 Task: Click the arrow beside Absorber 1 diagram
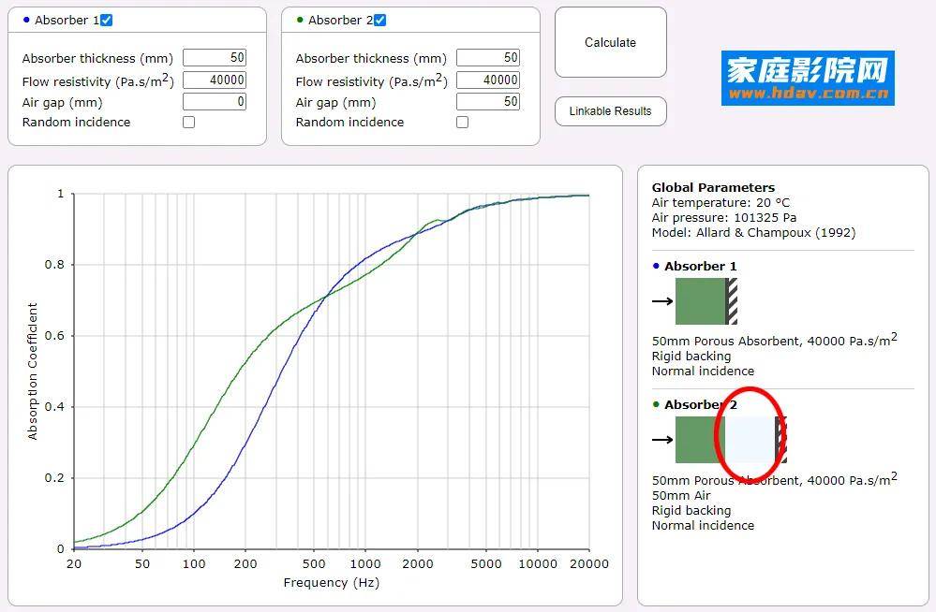click(x=662, y=301)
